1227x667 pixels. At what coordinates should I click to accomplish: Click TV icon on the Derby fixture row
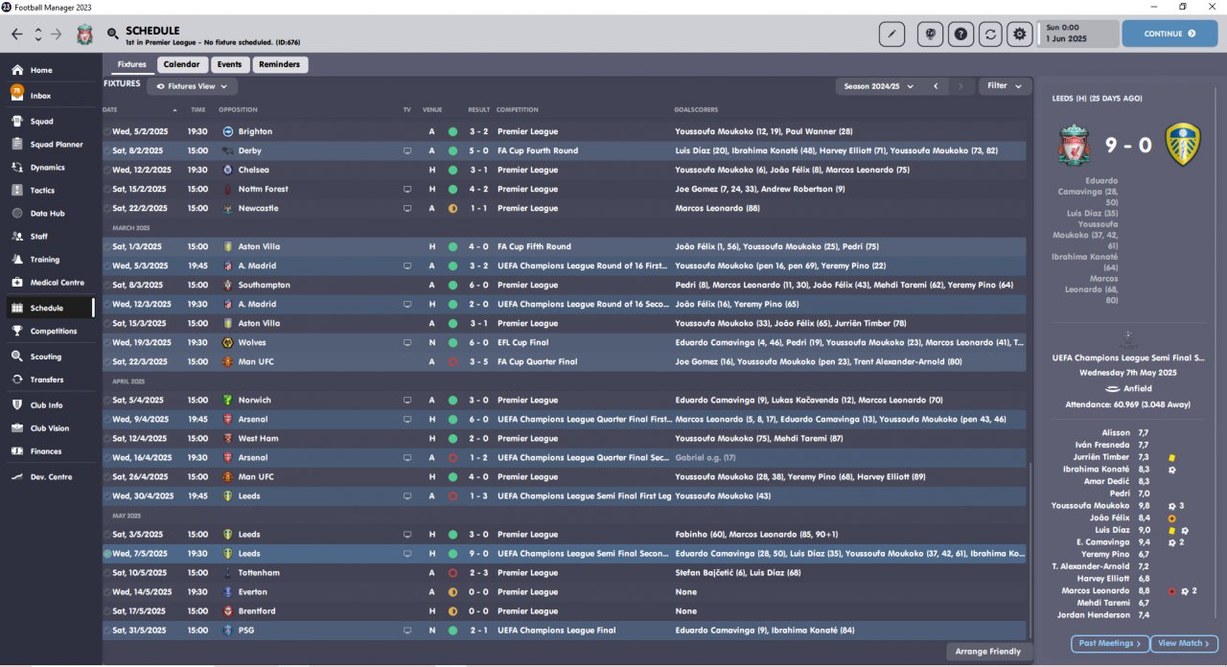[407, 150]
